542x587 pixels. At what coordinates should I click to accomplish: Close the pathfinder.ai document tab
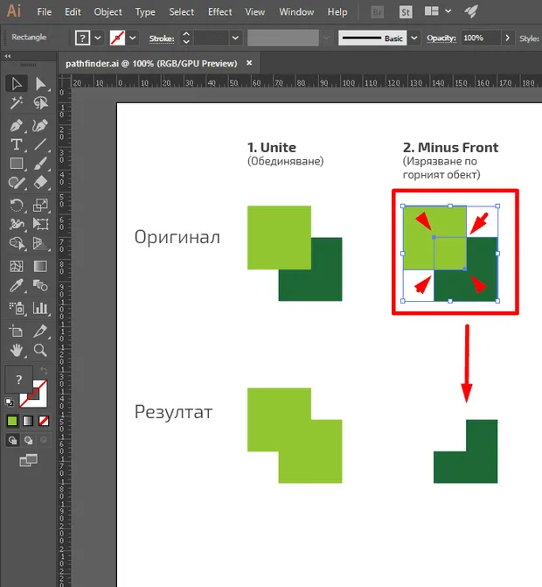(x=249, y=63)
